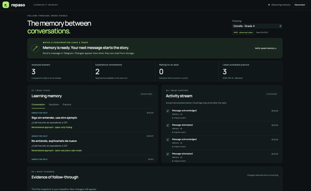The height and width of the screenshot is (191, 311).
Task: Click 'Changes observed since connecting' text
Action: 263,175
